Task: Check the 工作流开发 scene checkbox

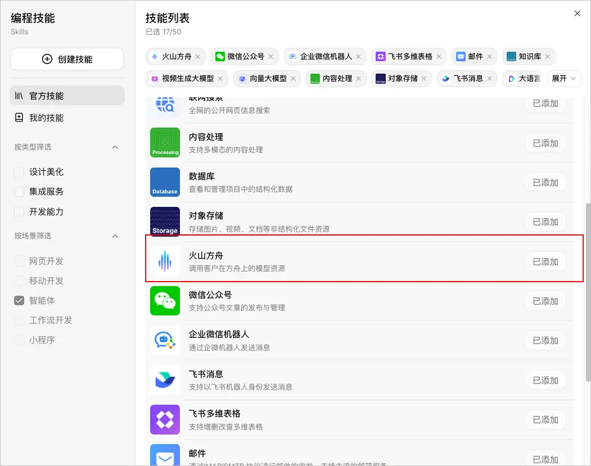Action: (x=19, y=320)
